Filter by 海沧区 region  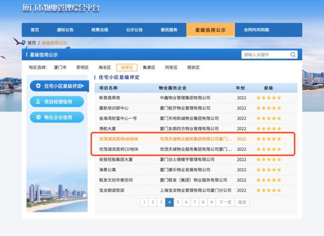[x=105, y=67]
